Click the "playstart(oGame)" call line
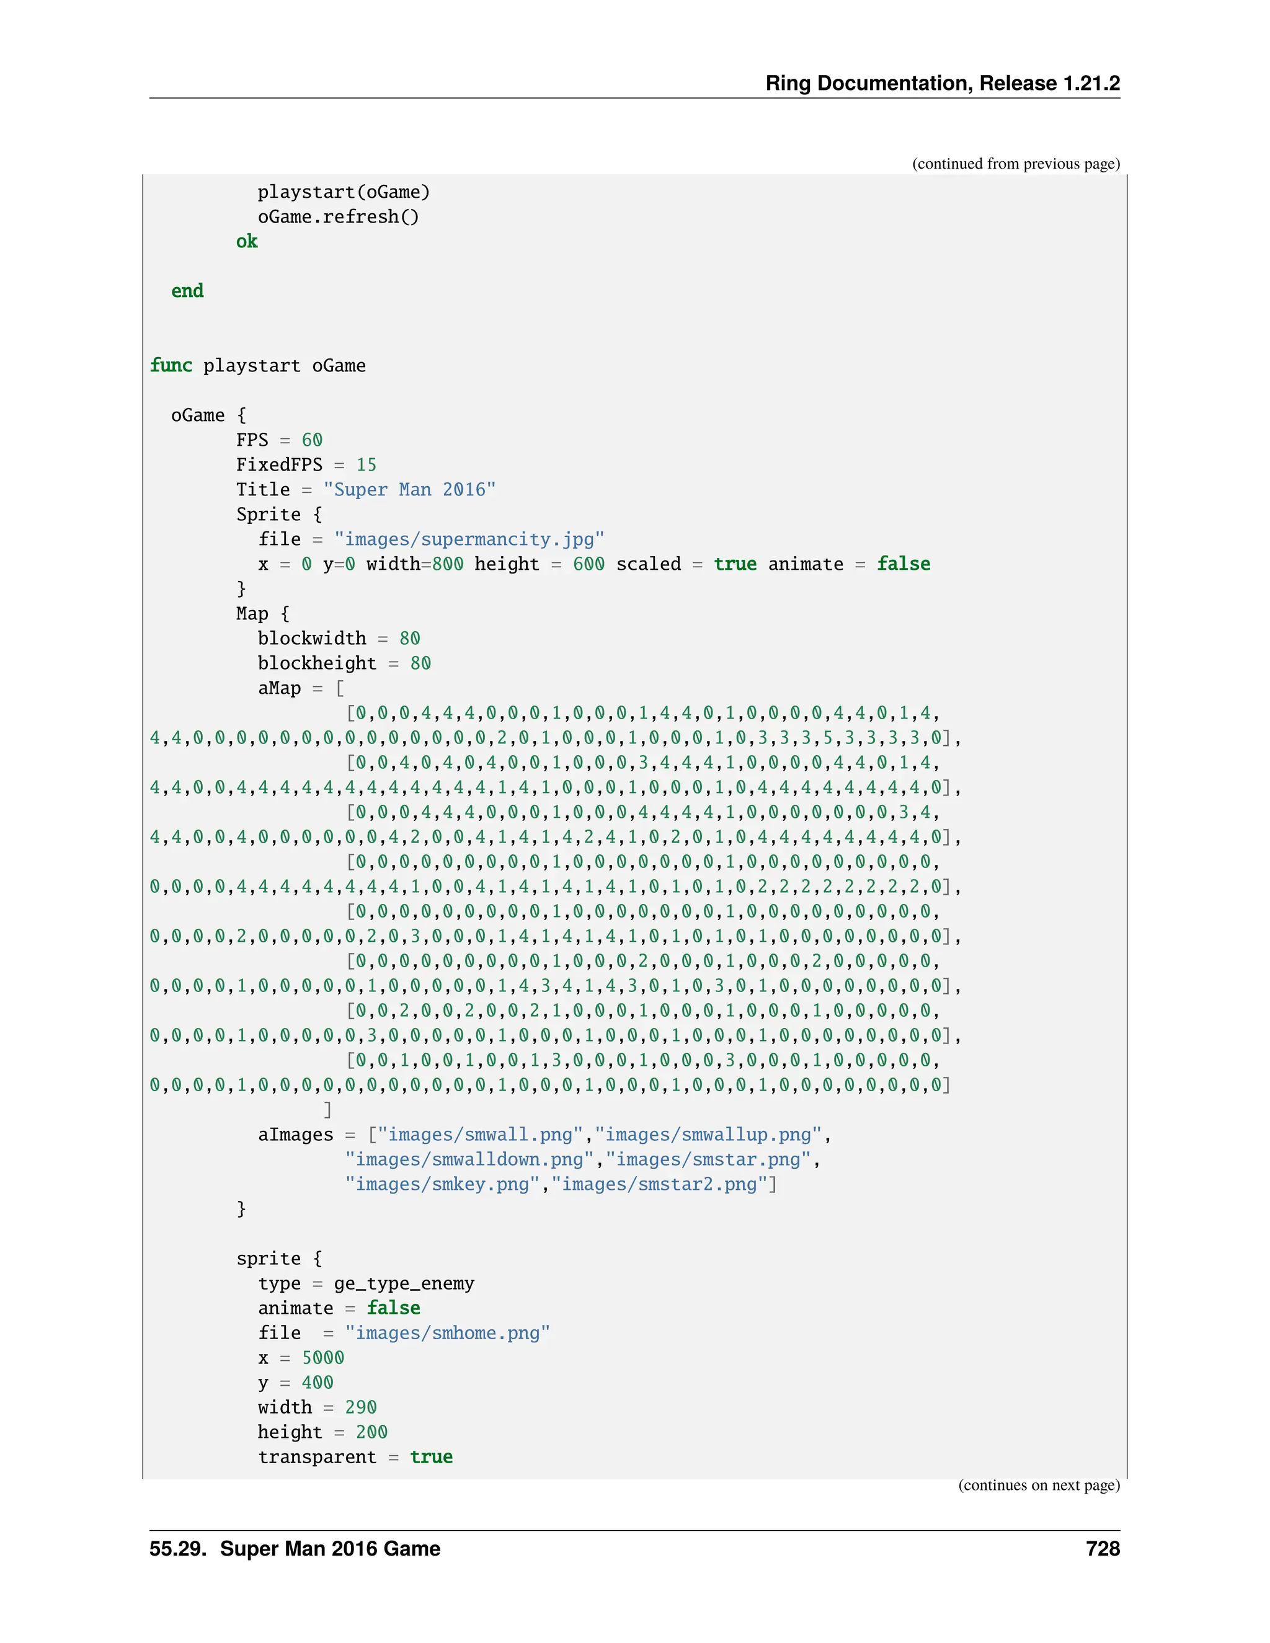 pyautogui.click(x=344, y=193)
